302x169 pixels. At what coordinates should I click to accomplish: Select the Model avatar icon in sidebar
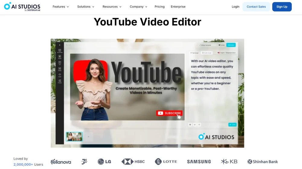coord(60,57)
